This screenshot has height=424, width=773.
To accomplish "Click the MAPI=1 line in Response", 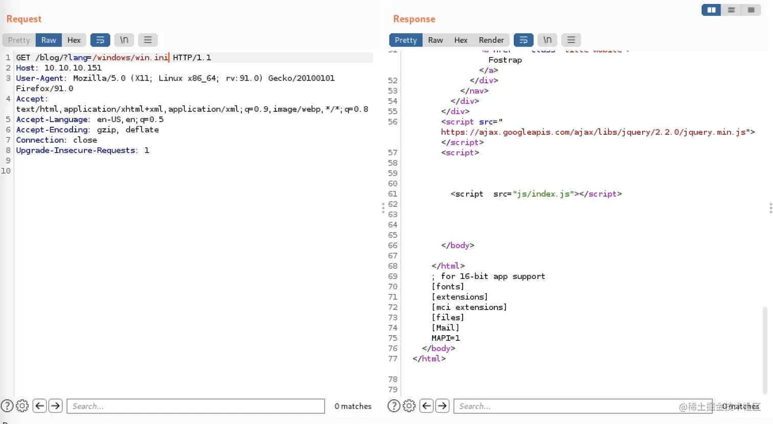I will (446, 338).
